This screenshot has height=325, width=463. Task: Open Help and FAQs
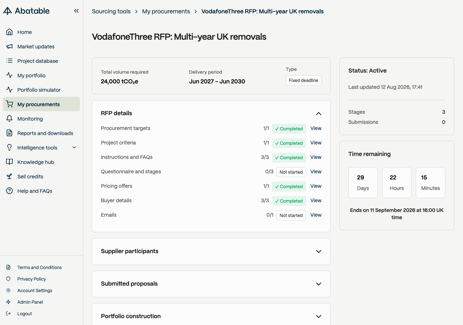point(41,191)
